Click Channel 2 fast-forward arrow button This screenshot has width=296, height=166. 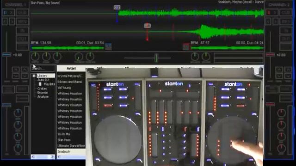tap(276, 22)
